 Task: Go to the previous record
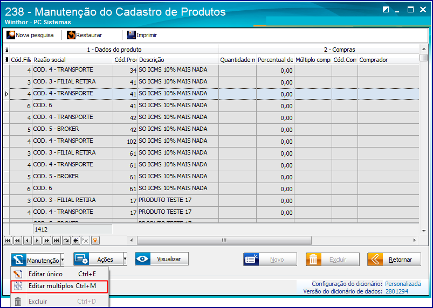tap(28, 241)
